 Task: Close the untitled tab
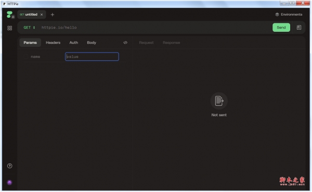point(42,15)
